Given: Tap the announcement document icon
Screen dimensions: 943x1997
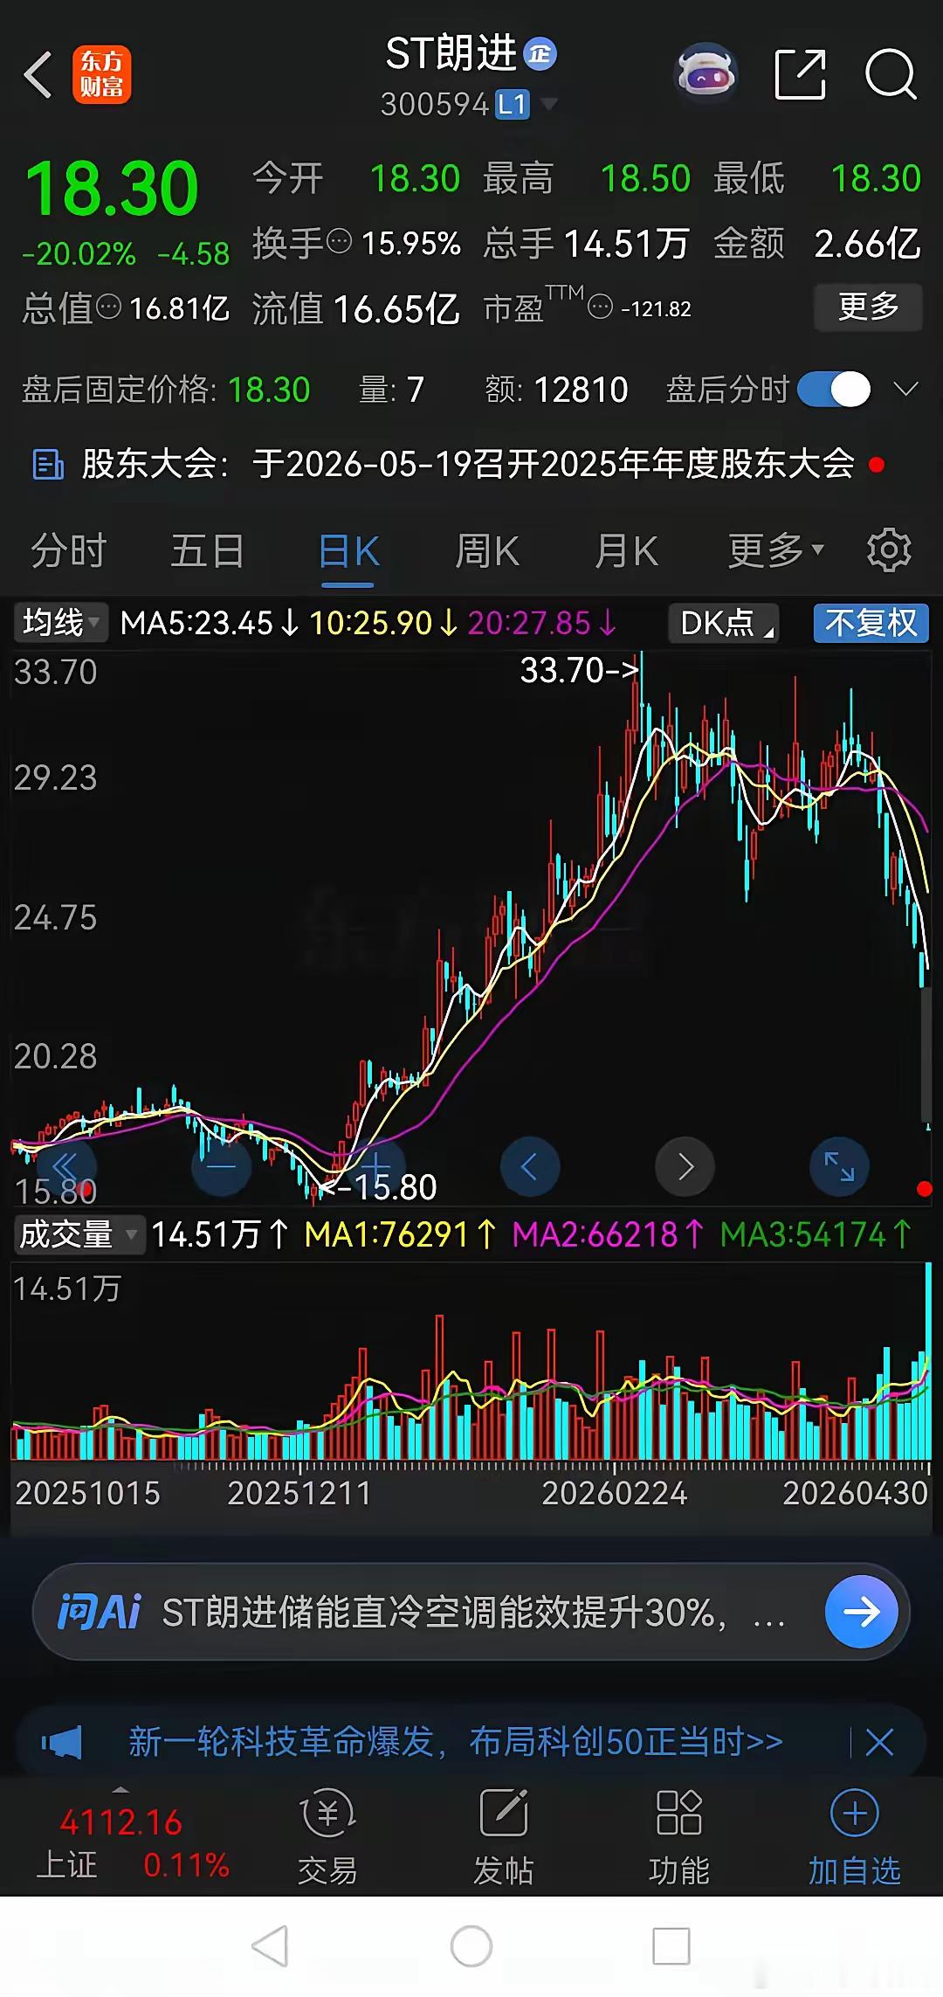Looking at the screenshot, I should point(47,465).
